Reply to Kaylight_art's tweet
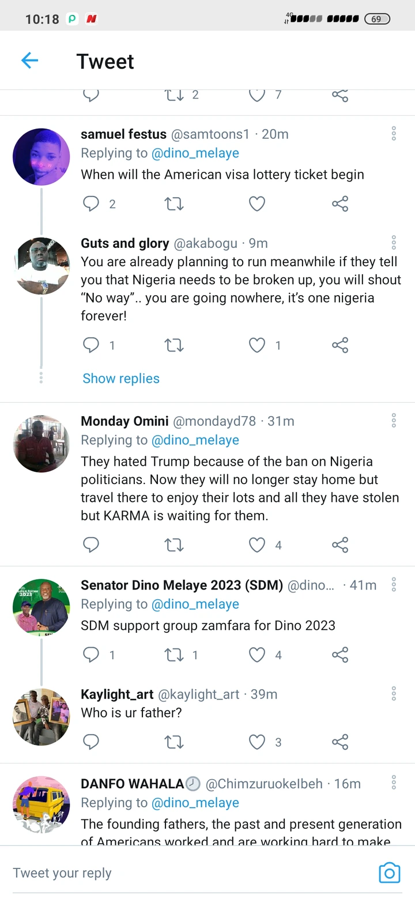This screenshot has width=415, height=899. click(x=91, y=742)
